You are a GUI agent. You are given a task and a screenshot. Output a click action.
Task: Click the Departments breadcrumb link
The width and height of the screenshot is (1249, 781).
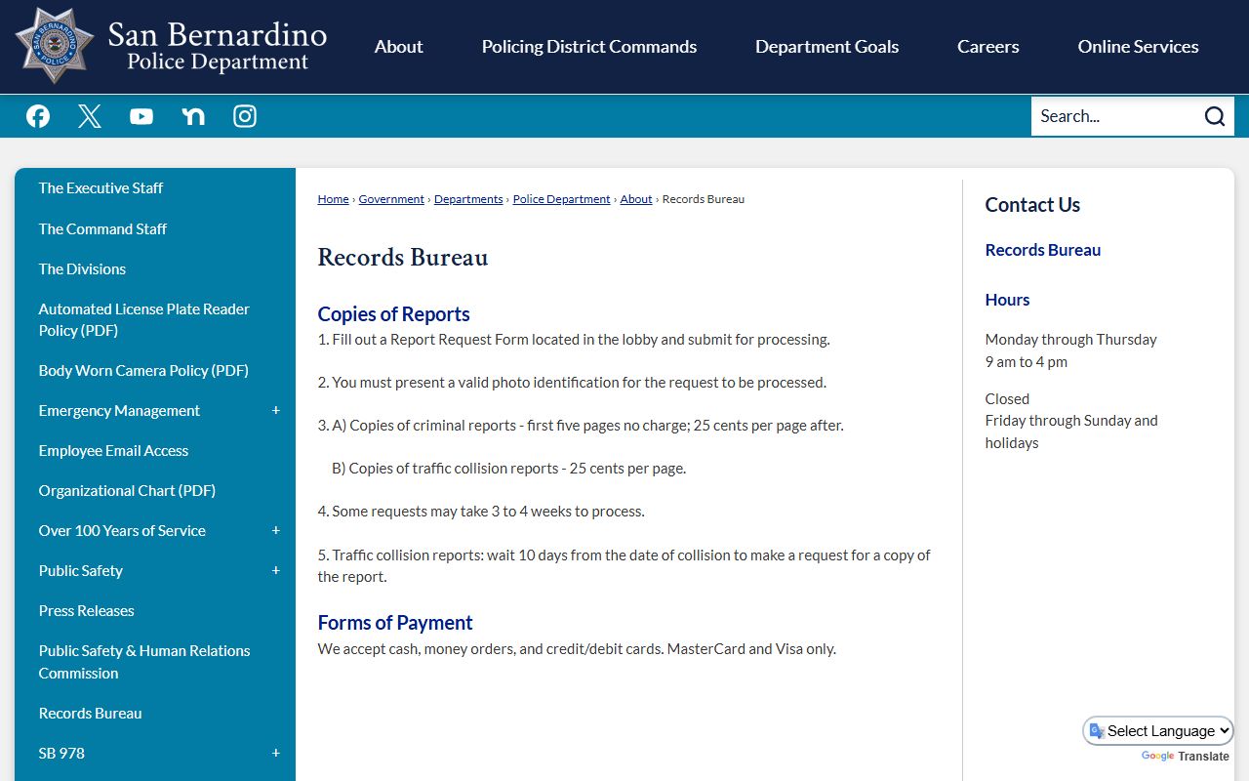[468, 199]
